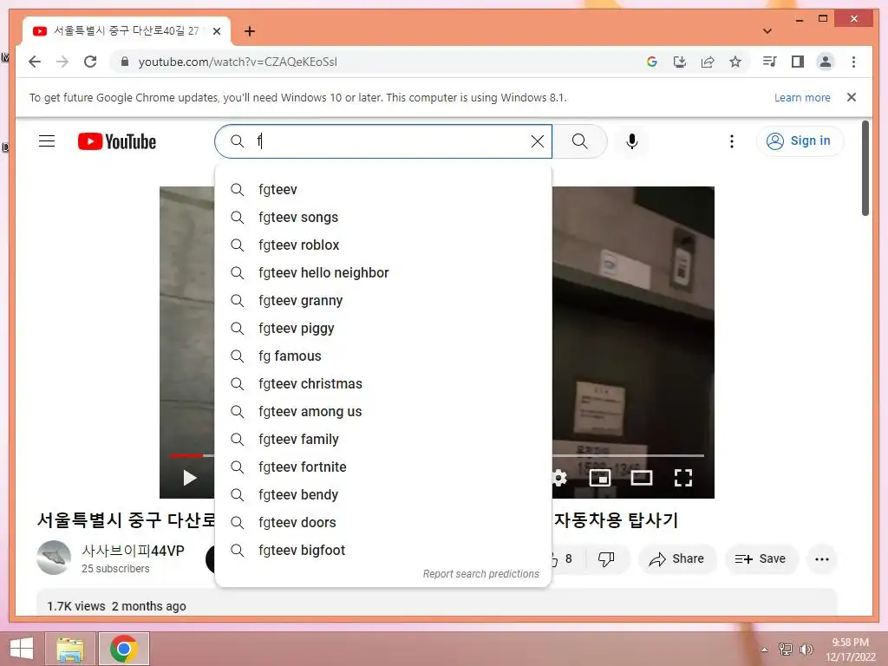Screen dimensions: 888x666
Task: Save the video to a playlist
Action: coord(761,559)
